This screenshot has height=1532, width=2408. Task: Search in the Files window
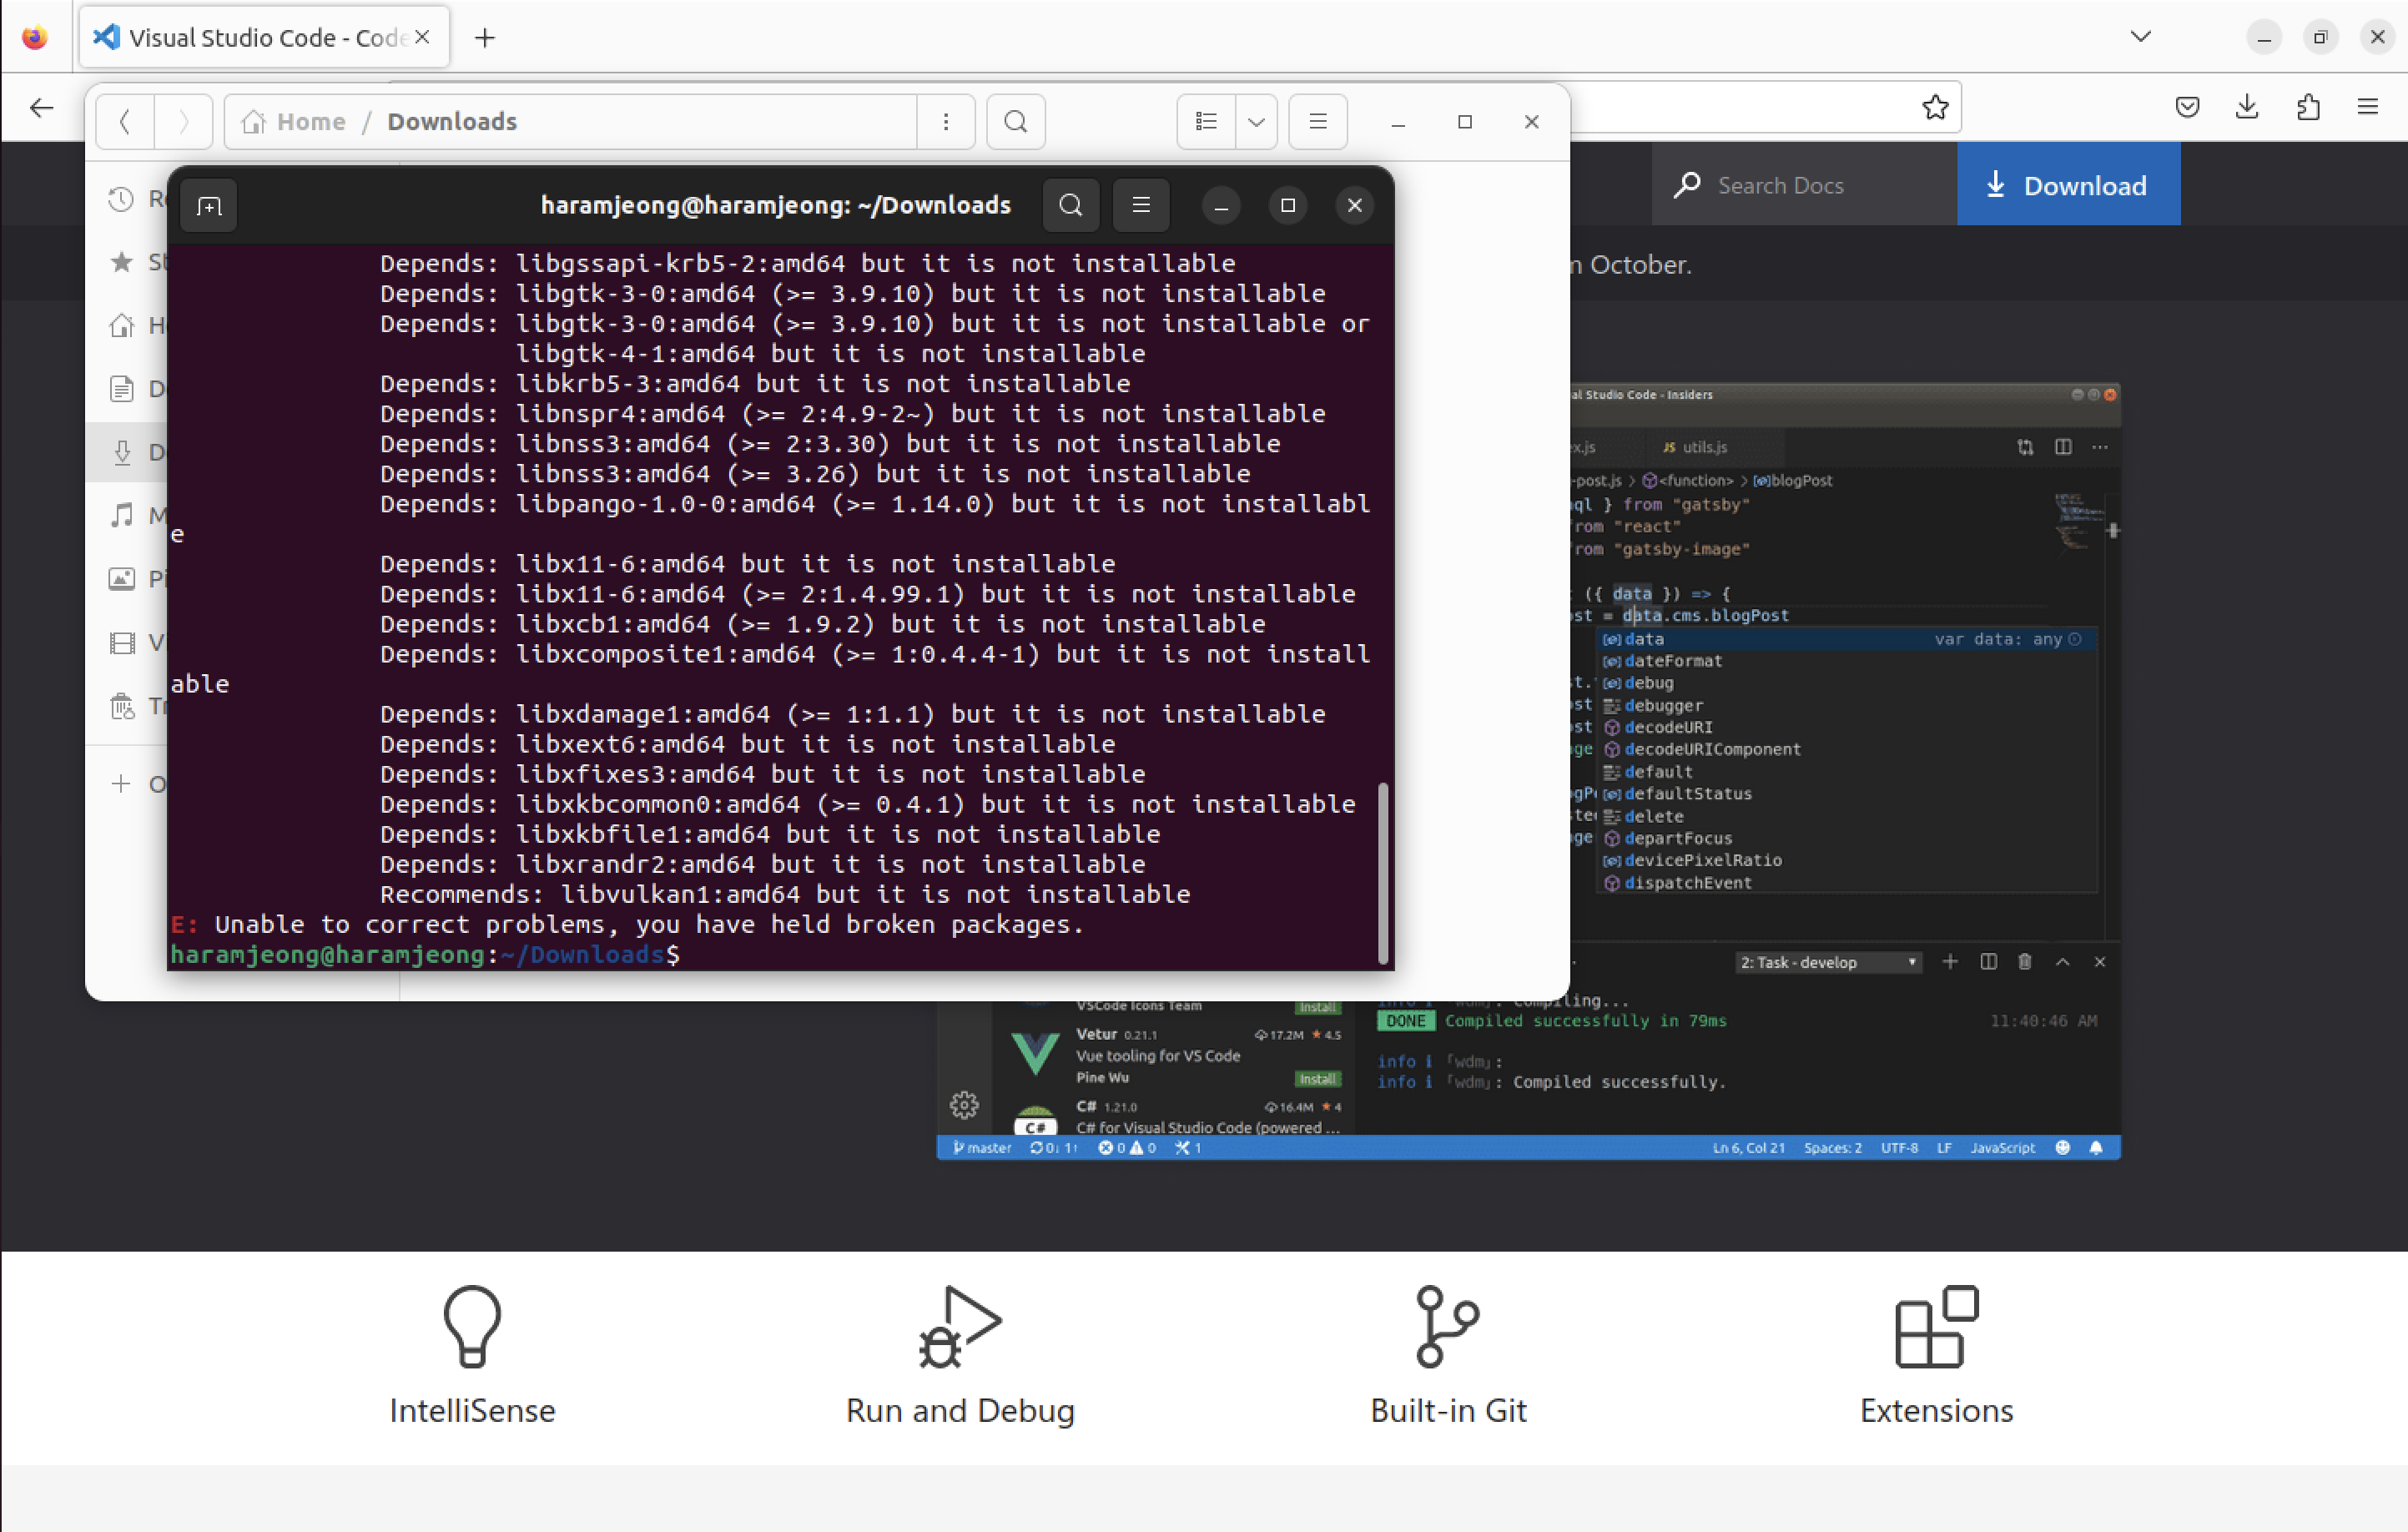1016,121
